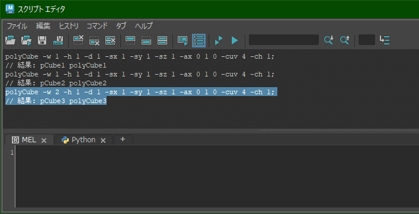This screenshot has height=214, width=419.
Task: Show only the history pane
Action: (130, 40)
